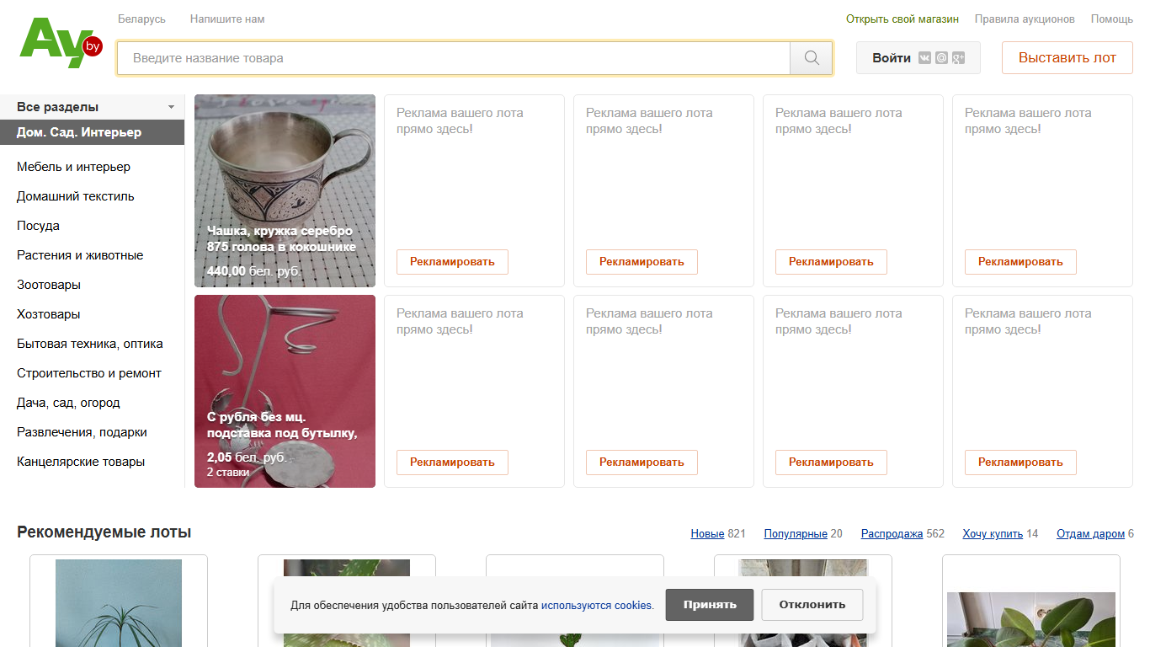Screen dimensions: 1150x647
Task: Open Открыть свой магазин link
Action: tap(902, 19)
